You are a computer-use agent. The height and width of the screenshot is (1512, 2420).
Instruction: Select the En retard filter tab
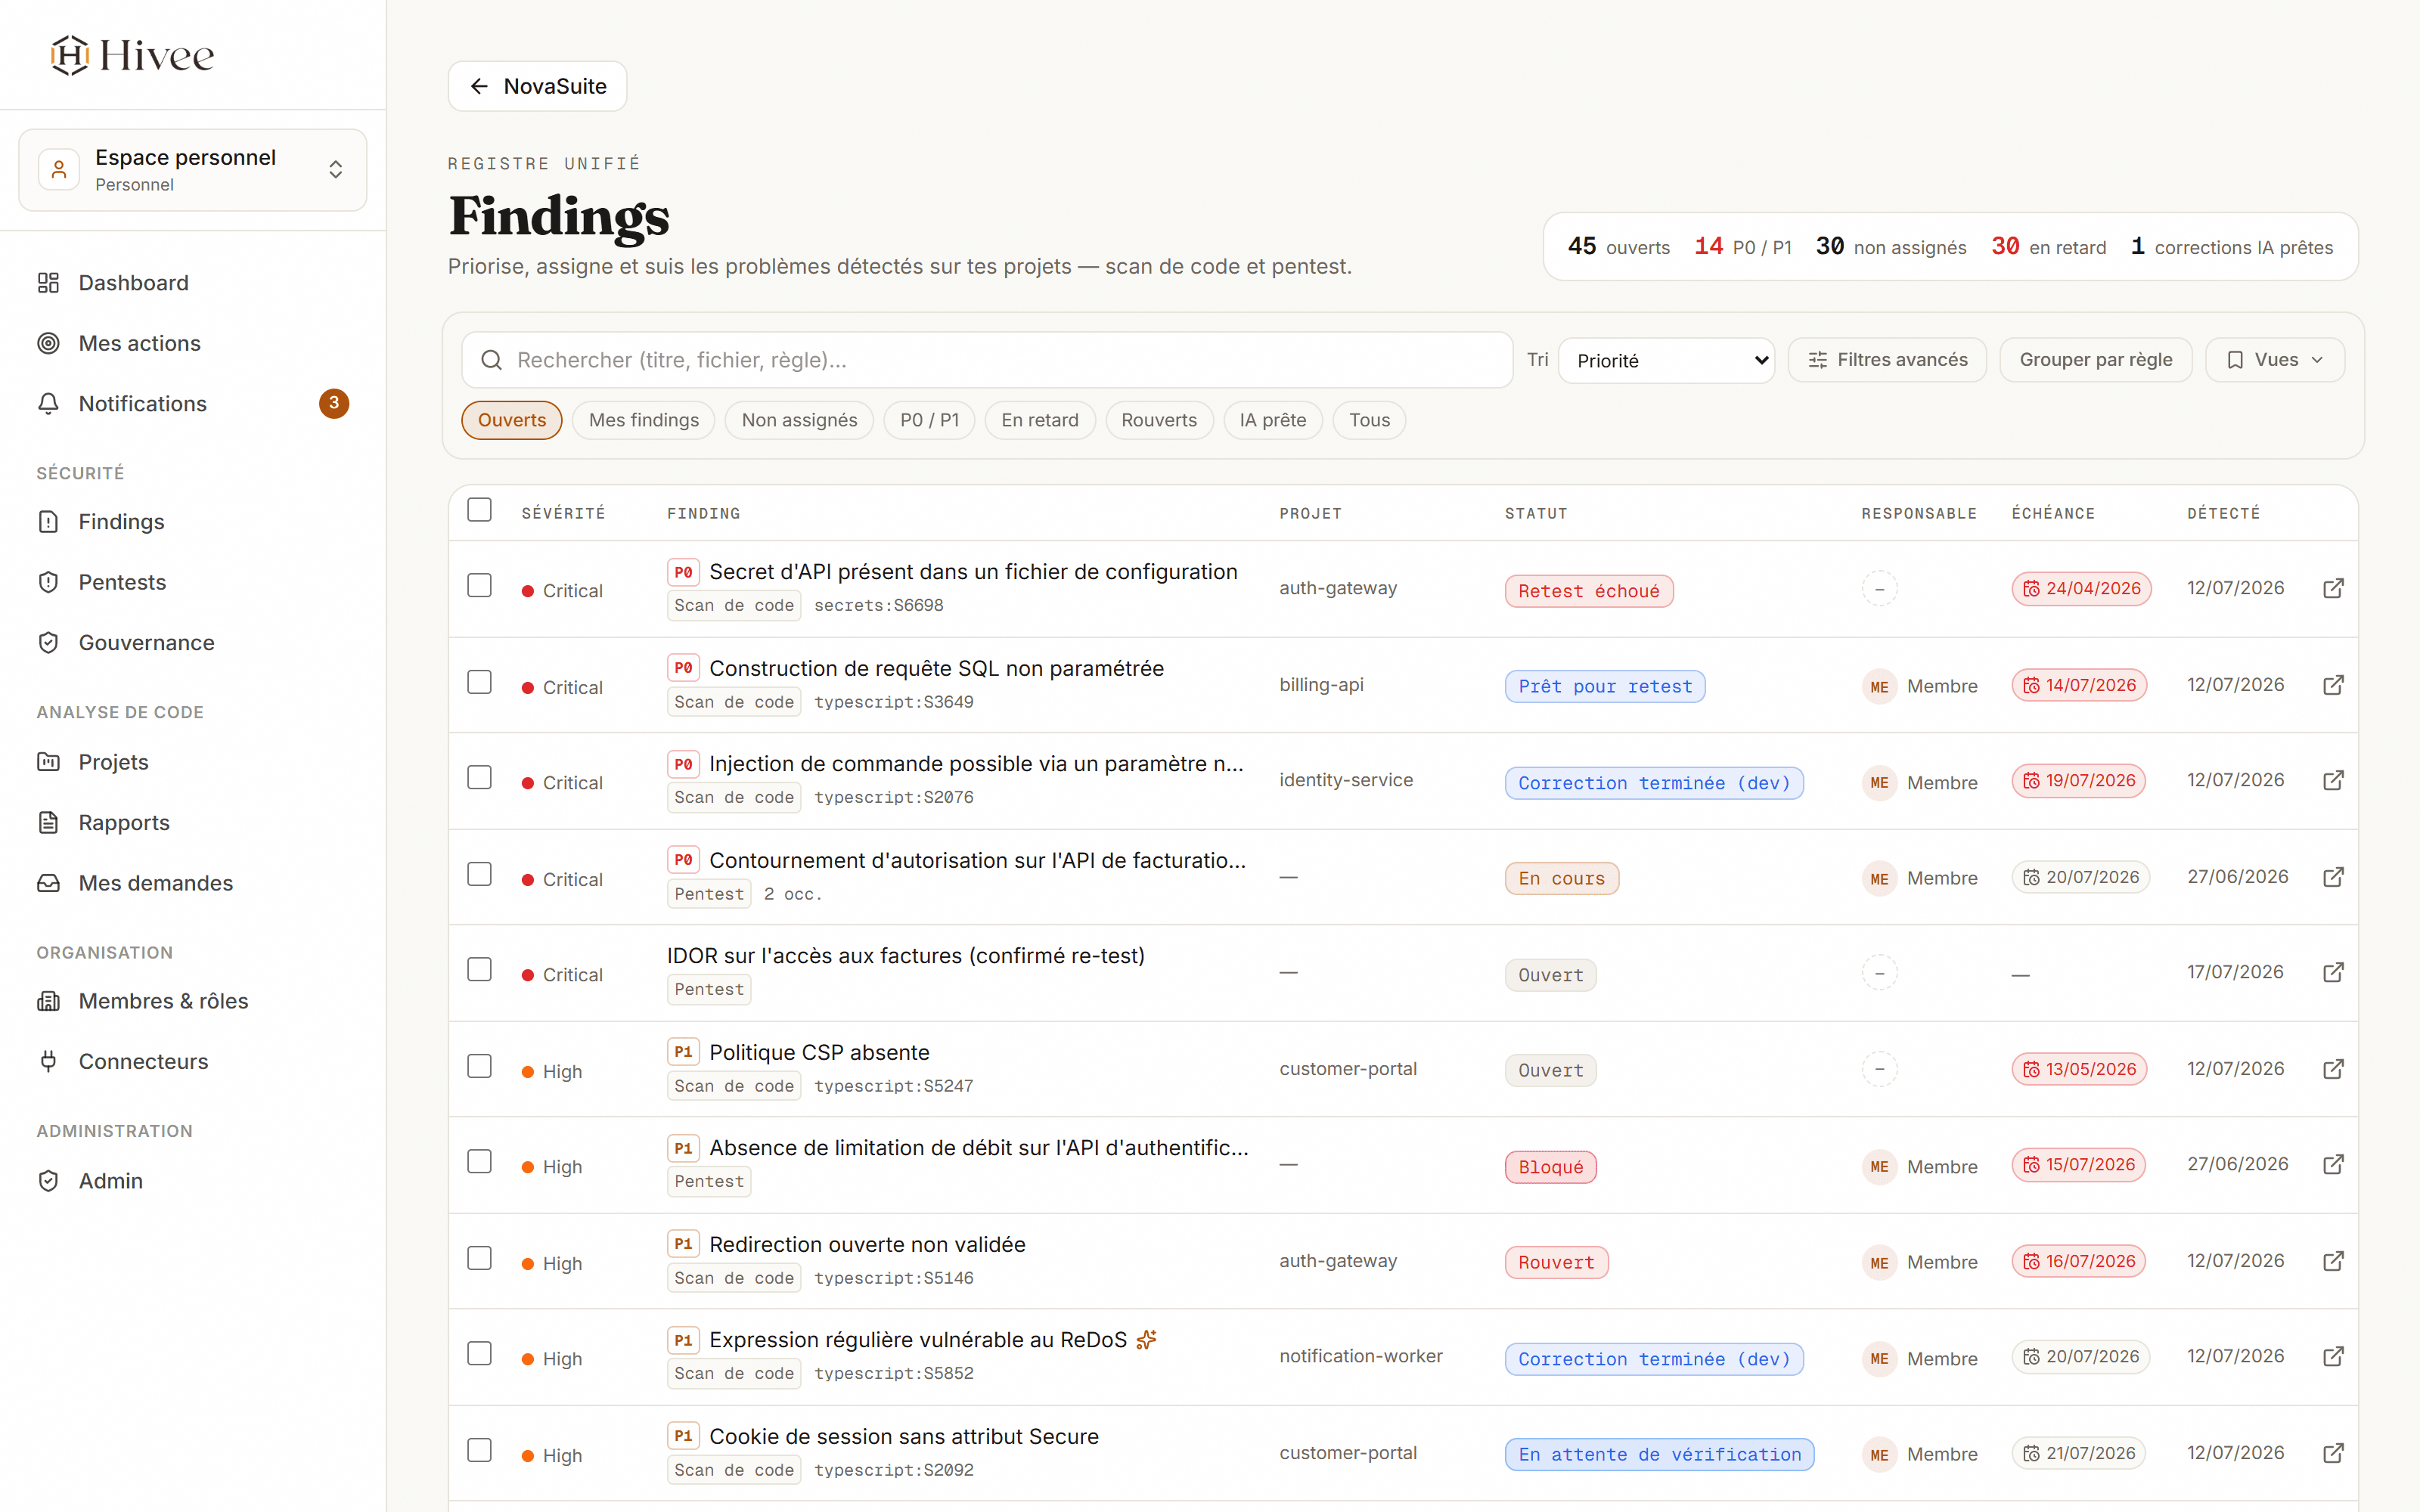1040,420
